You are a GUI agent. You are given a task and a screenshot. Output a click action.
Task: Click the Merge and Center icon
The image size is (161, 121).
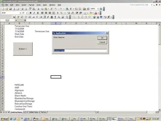pos(53,13)
